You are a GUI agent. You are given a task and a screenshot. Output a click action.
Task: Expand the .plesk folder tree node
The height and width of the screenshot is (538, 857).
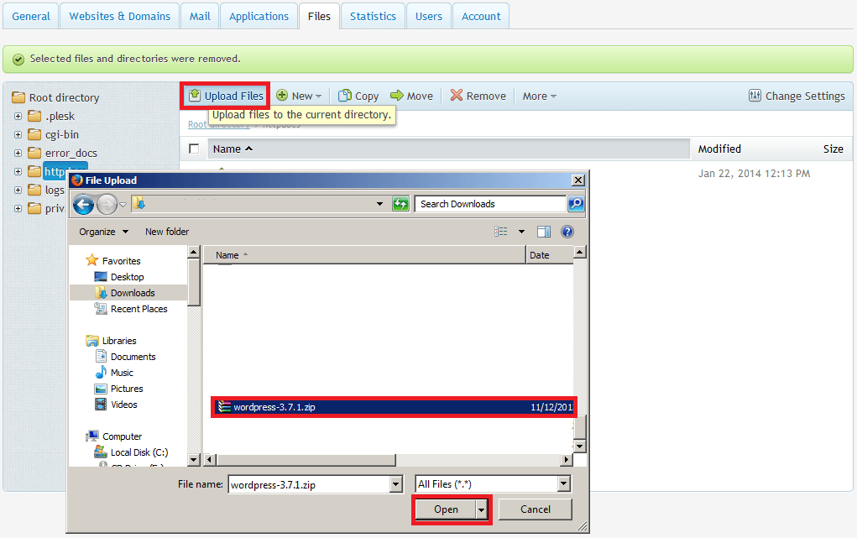(18, 116)
